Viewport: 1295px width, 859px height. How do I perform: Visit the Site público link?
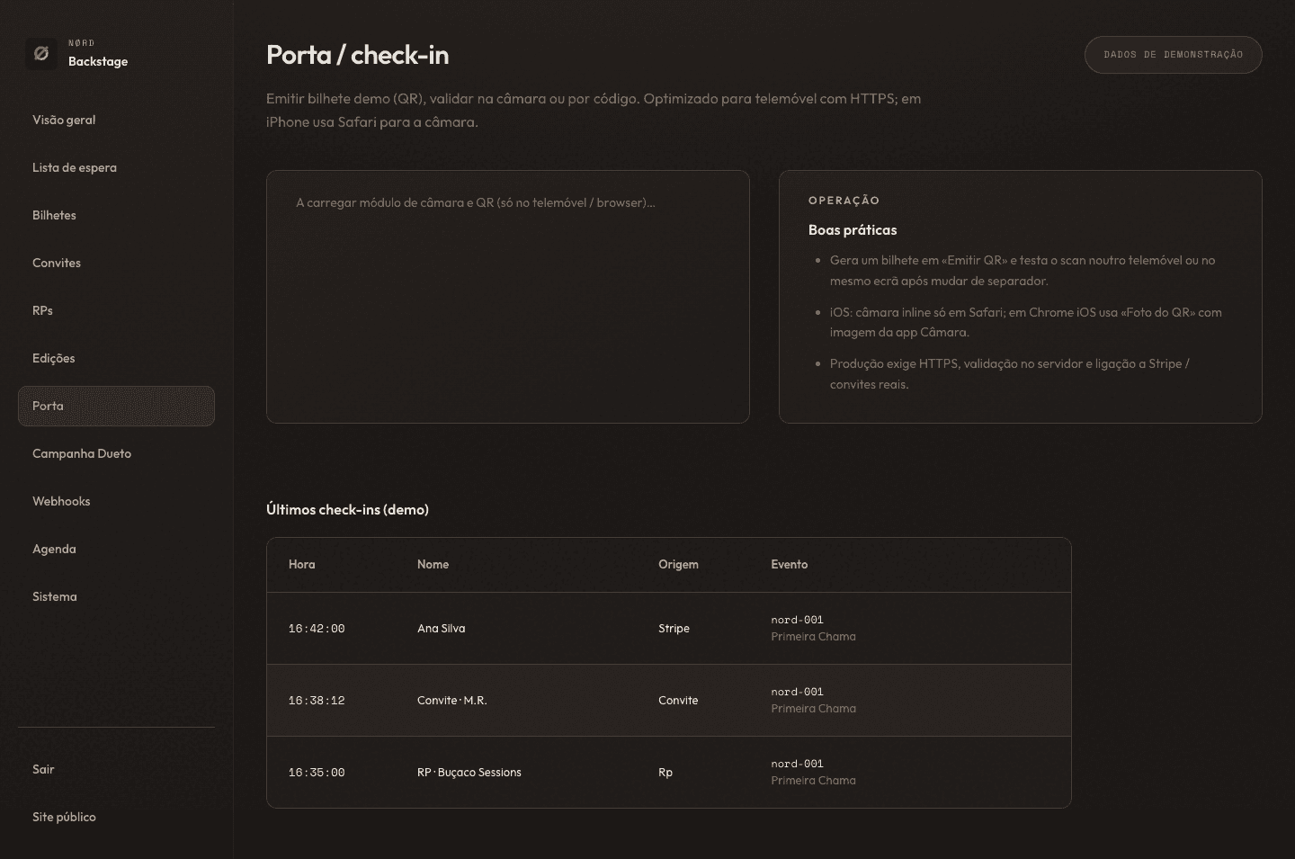[64, 817]
